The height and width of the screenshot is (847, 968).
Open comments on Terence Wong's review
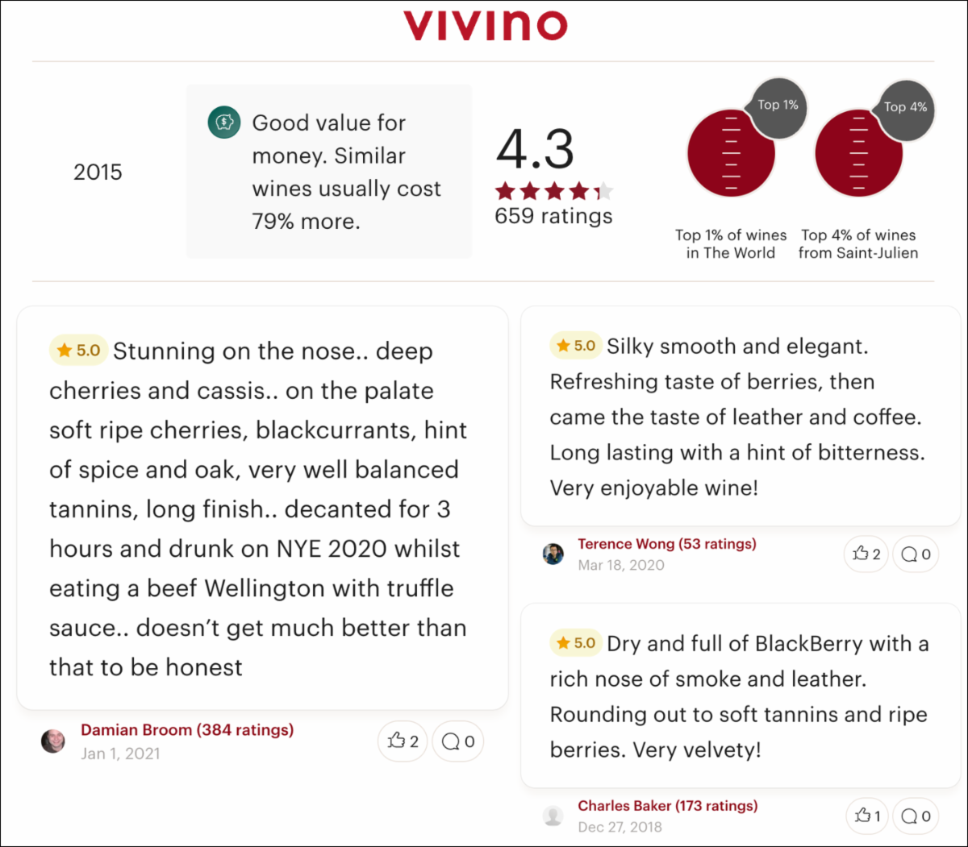tap(916, 554)
